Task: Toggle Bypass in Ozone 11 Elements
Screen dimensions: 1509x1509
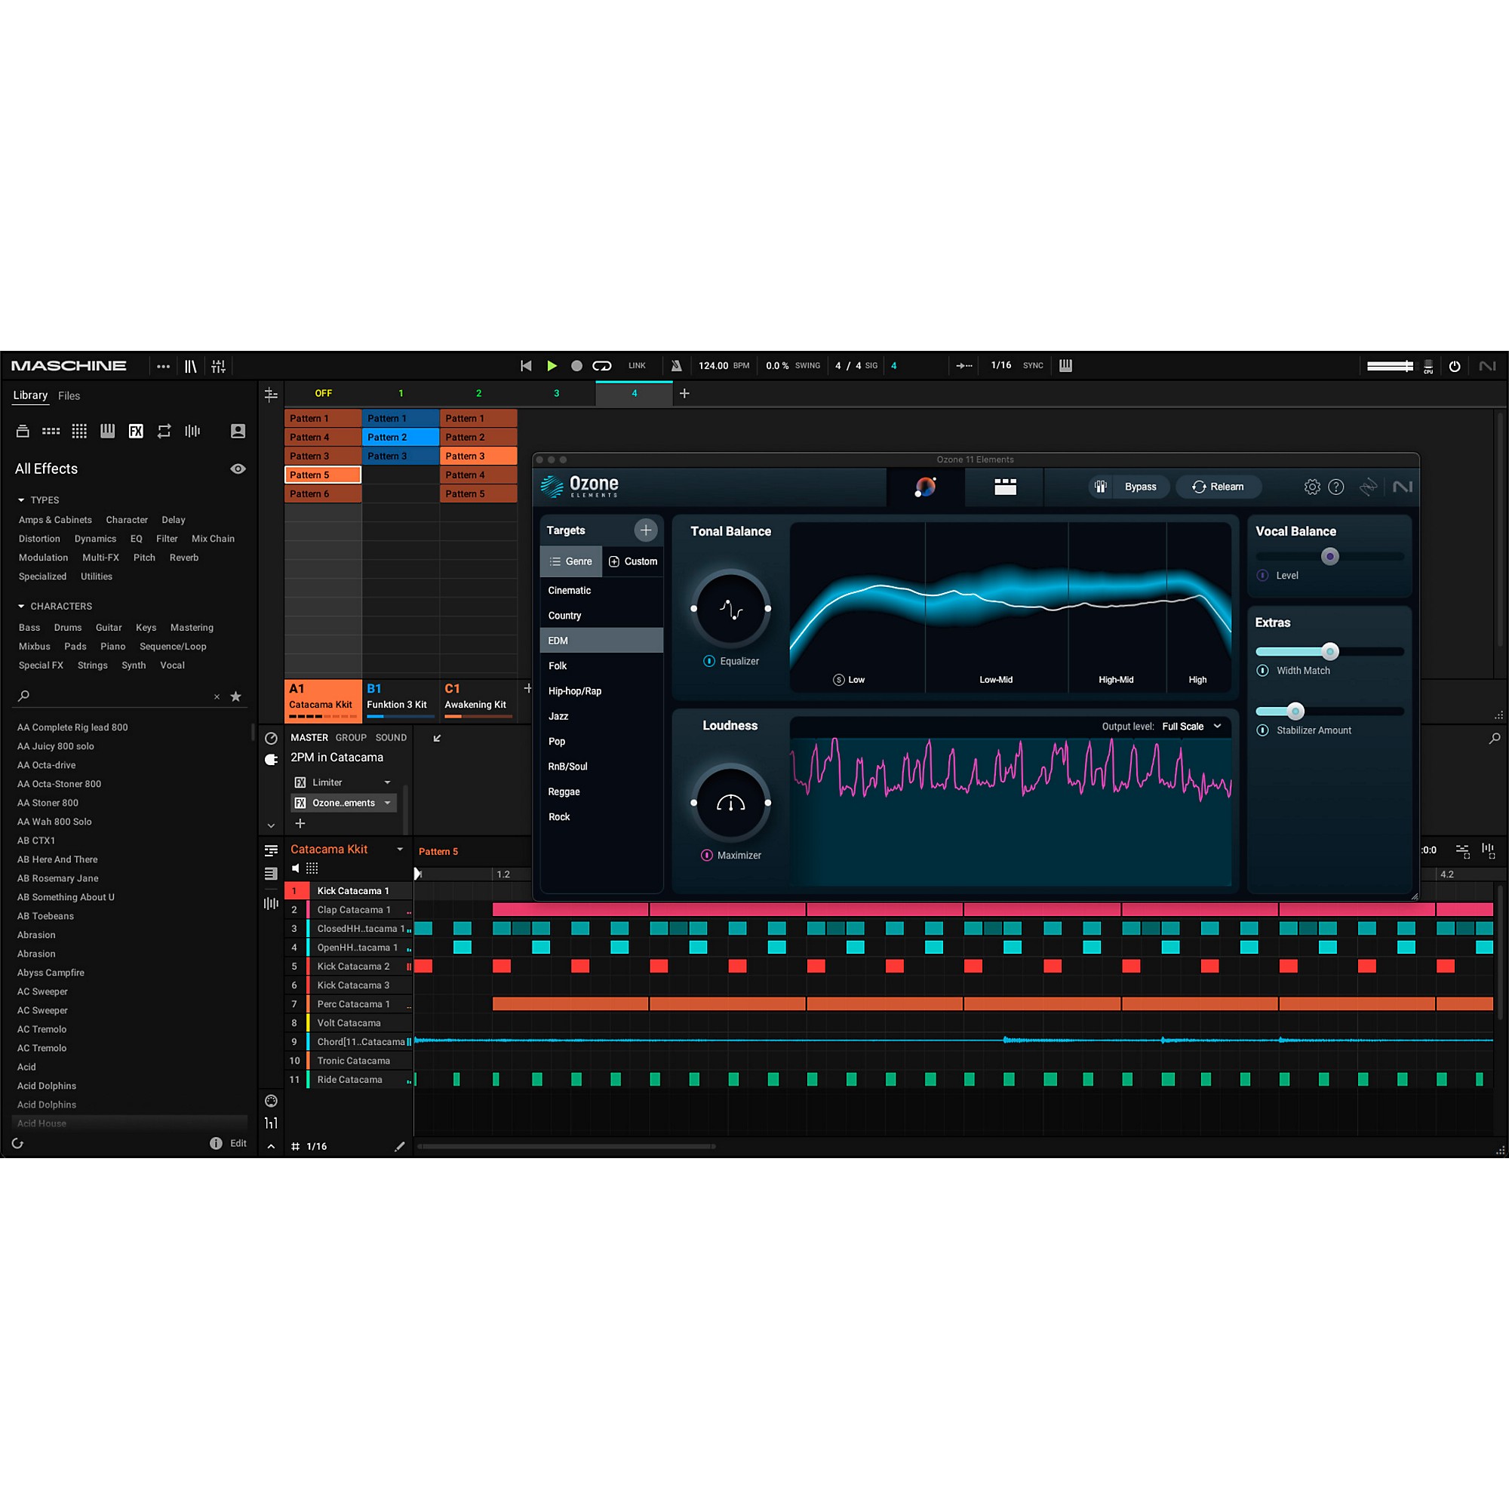Action: coord(1140,487)
